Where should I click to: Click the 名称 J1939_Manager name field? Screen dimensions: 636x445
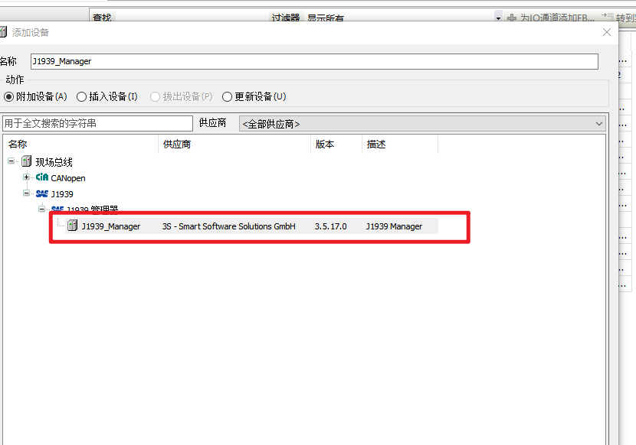[x=314, y=61]
